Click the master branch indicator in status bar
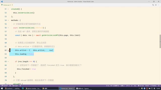 click(x=5, y=86)
